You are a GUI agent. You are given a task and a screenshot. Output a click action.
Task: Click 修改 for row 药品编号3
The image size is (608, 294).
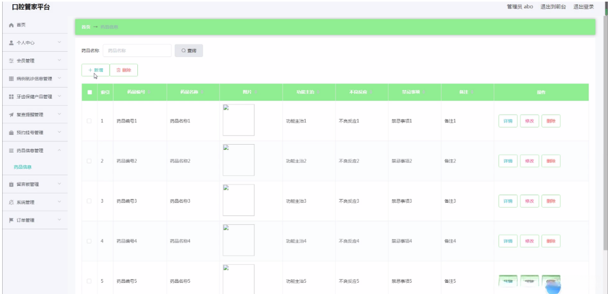tap(529, 201)
